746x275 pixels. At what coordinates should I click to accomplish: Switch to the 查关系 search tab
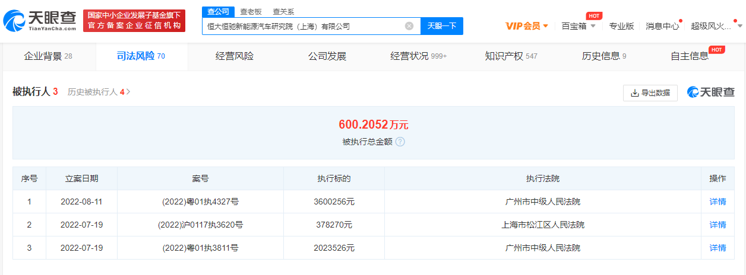(x=283, y=12)
